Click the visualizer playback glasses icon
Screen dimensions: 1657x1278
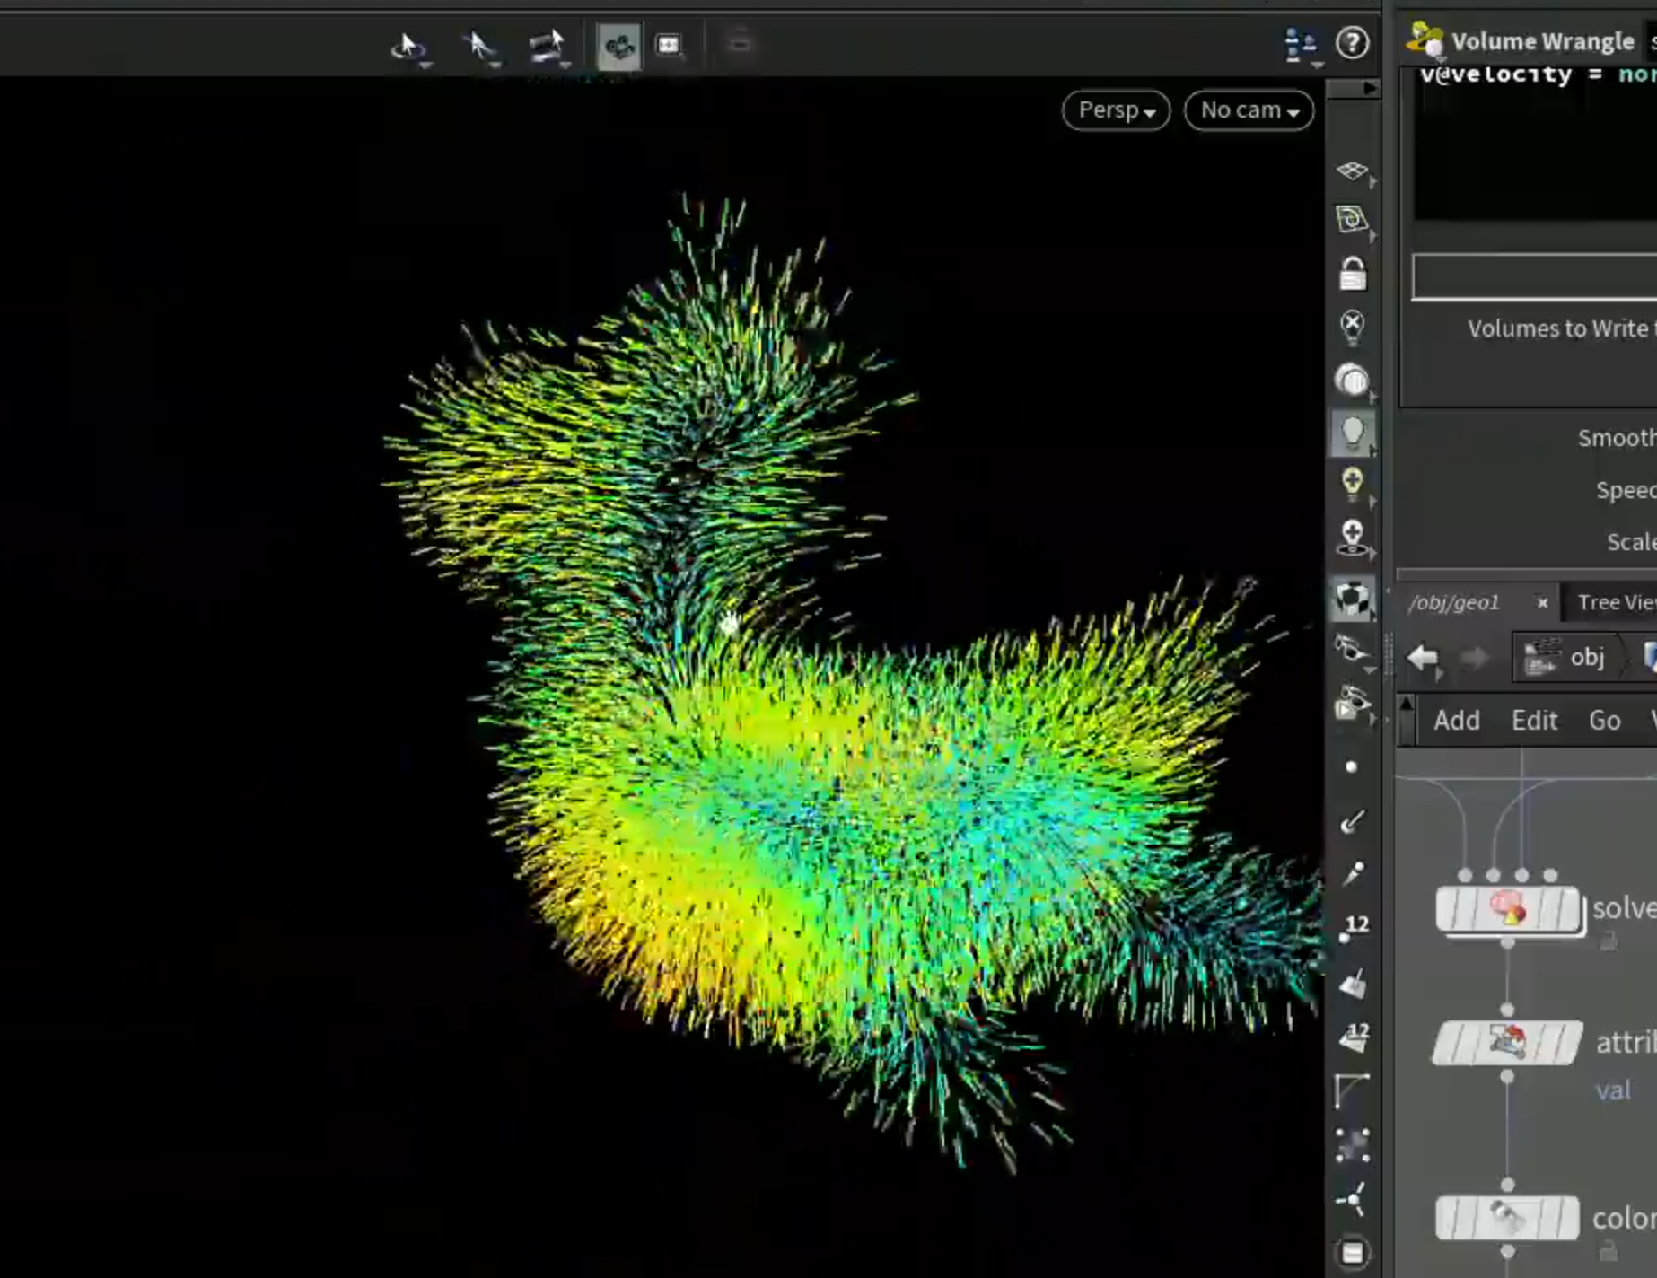point(1352,703)
